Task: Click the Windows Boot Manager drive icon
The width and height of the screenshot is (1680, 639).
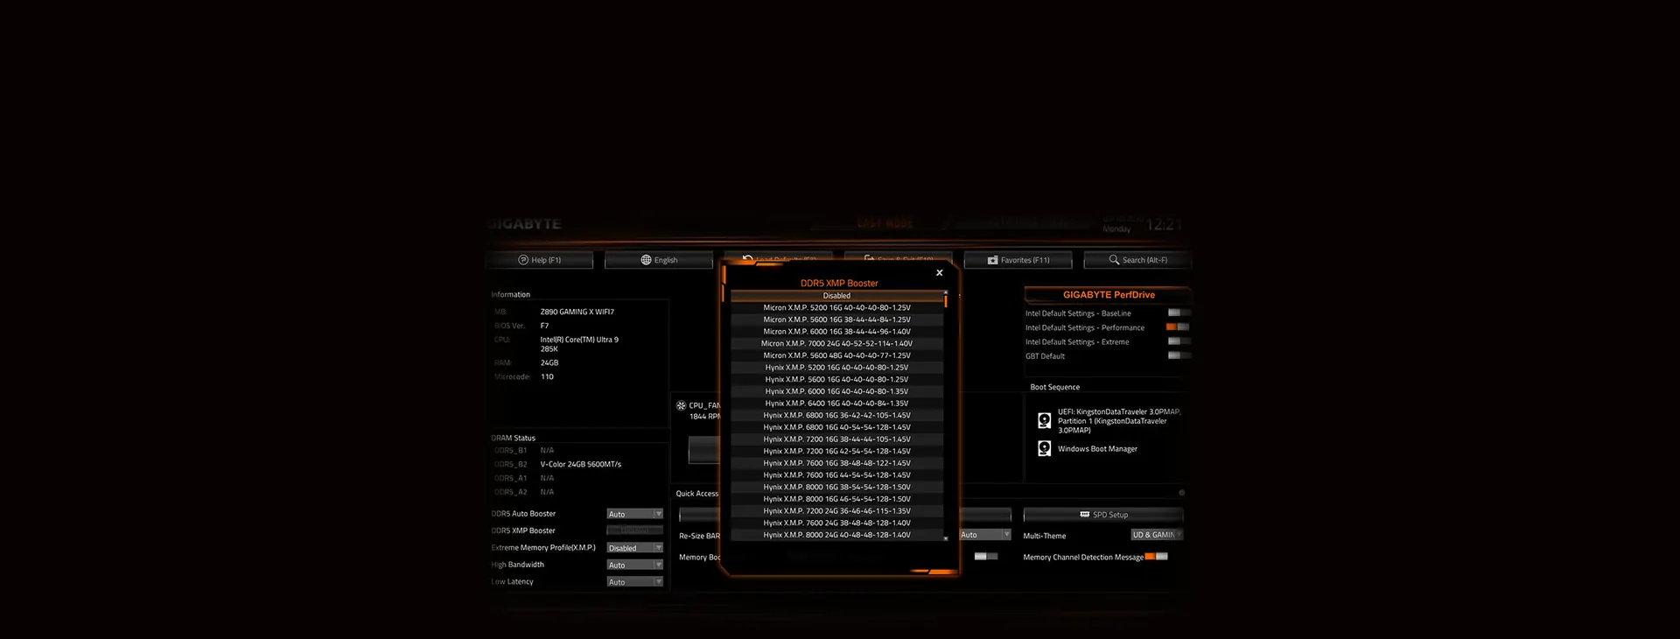Action: [x=1044, y=449]
